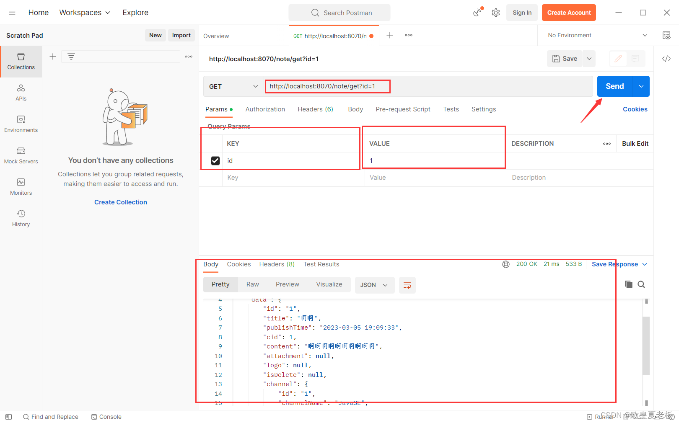This screenshot has height=423, width=679.
Task: Expand the Workspaces dropdown
Action: [x=85, y=13]
